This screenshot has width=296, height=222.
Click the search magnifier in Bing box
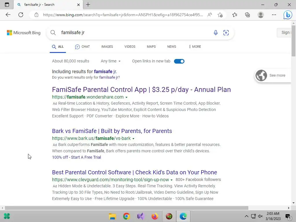(x=53, y=32)
